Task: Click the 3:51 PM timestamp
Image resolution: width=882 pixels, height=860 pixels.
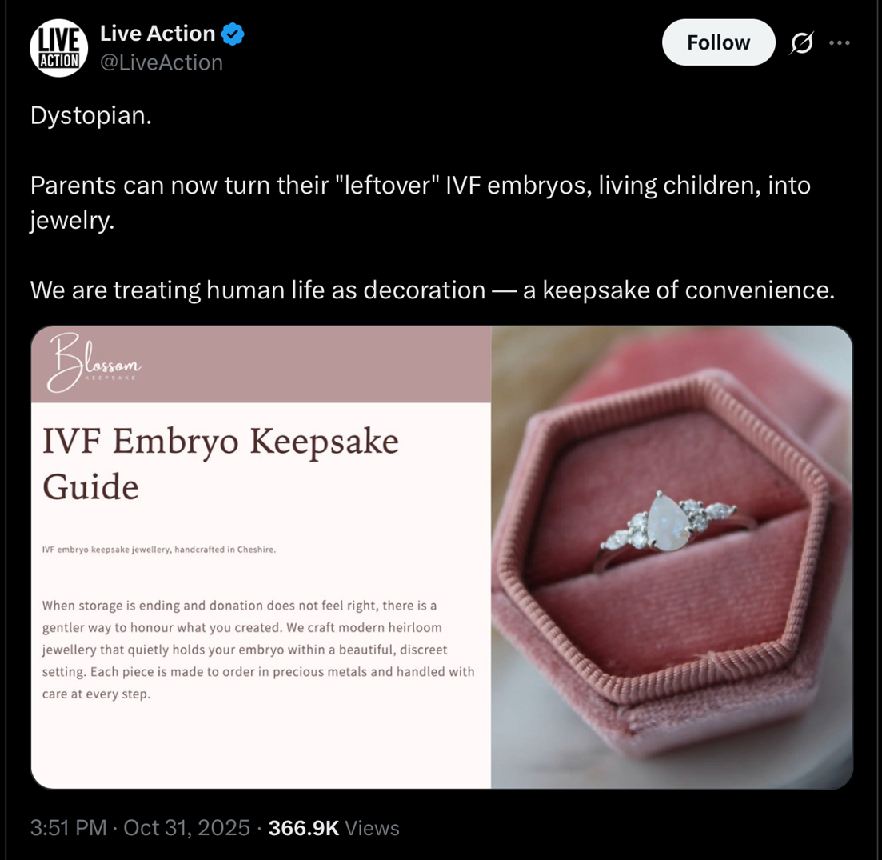Action: (68, 828)
